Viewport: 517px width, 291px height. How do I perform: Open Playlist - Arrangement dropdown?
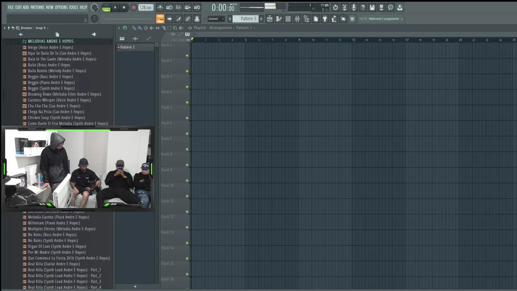(212, 28)
